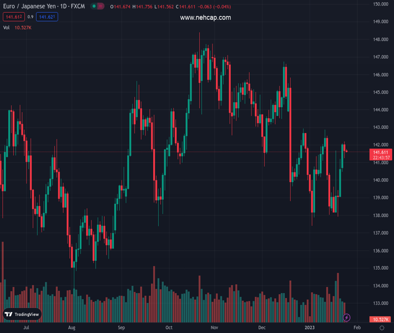This screenshot has width=394, height=333.
Task: Click the red 10.527K volume label on axis
Action: 380,320
